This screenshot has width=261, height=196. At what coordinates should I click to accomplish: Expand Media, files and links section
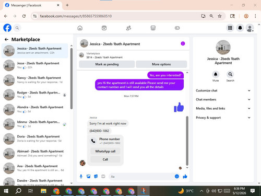(x=223, y=108)
